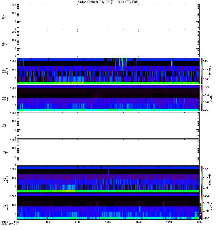Click the "0.10" value on thc edc12 color bar
This screenshot has width=216, height=230.
[x=205, y=178]
